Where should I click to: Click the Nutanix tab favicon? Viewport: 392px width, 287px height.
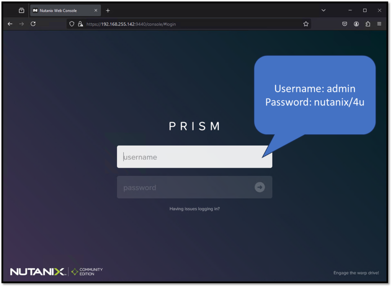35,10
